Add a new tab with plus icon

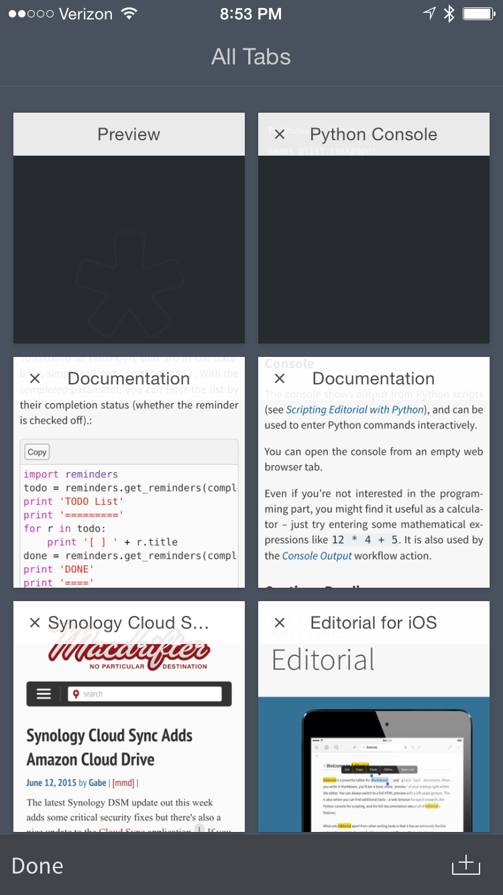466,865
